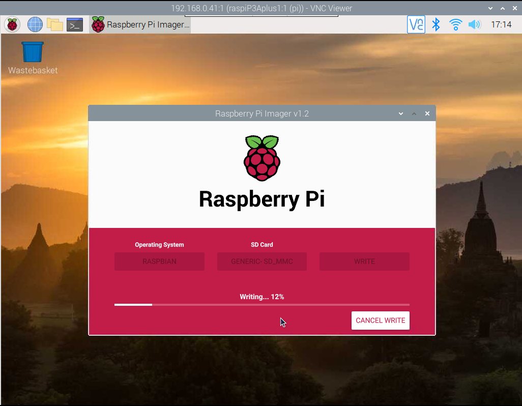Viewport: 522px width, 406px height.
Task: Click the VNC Viewer title bar text
Action: click(262, 8)
